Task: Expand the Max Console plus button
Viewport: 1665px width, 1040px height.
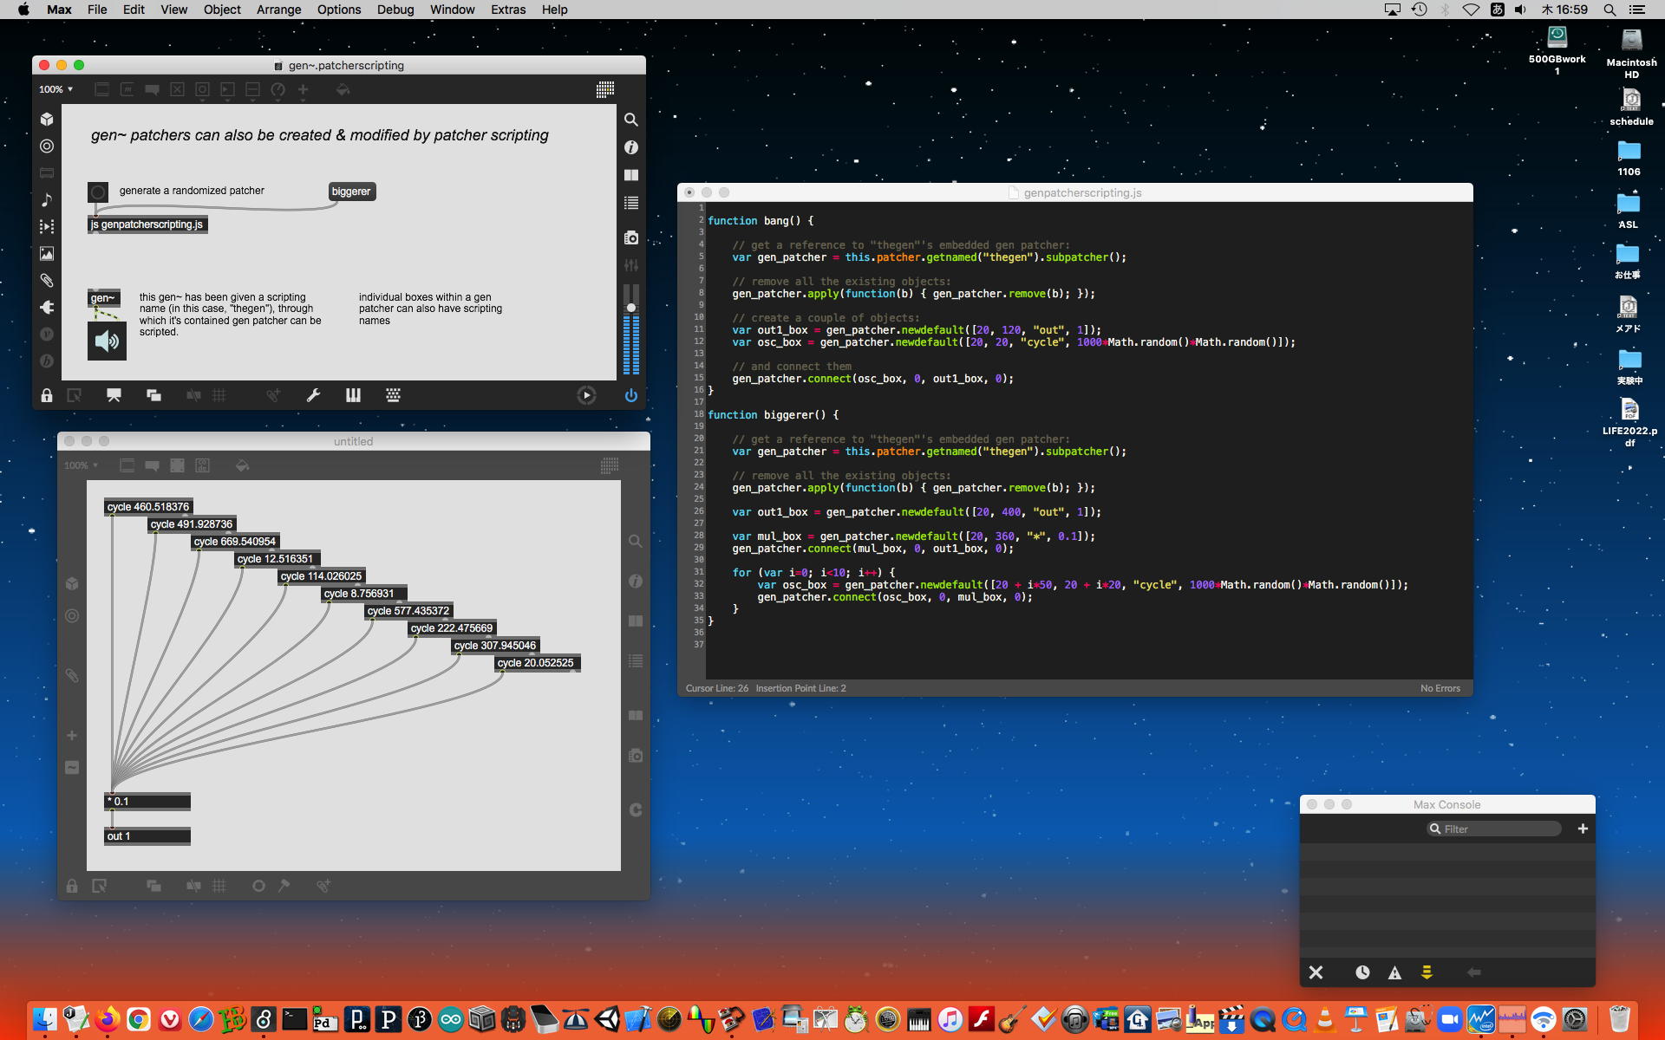Action: 1583,829
